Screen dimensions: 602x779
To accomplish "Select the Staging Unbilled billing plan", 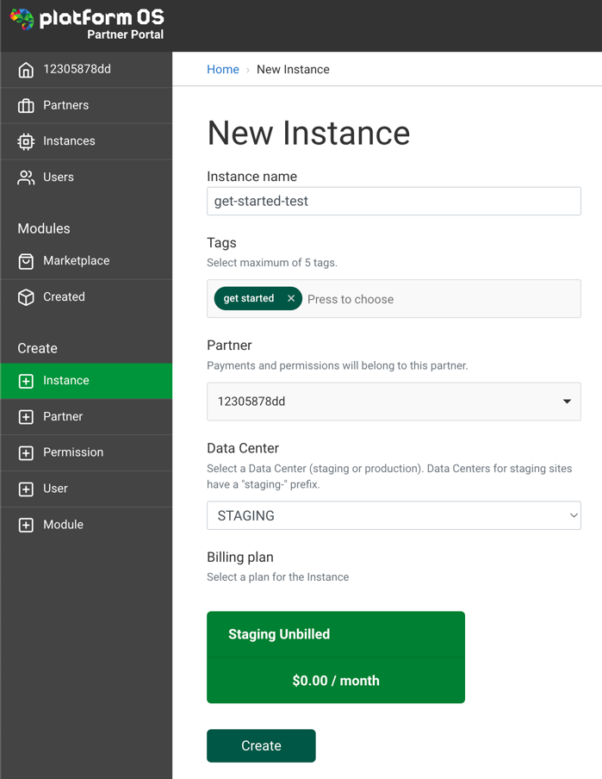I will 335,657.
